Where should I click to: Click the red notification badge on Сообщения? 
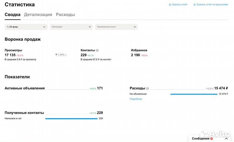coord(212,138)
